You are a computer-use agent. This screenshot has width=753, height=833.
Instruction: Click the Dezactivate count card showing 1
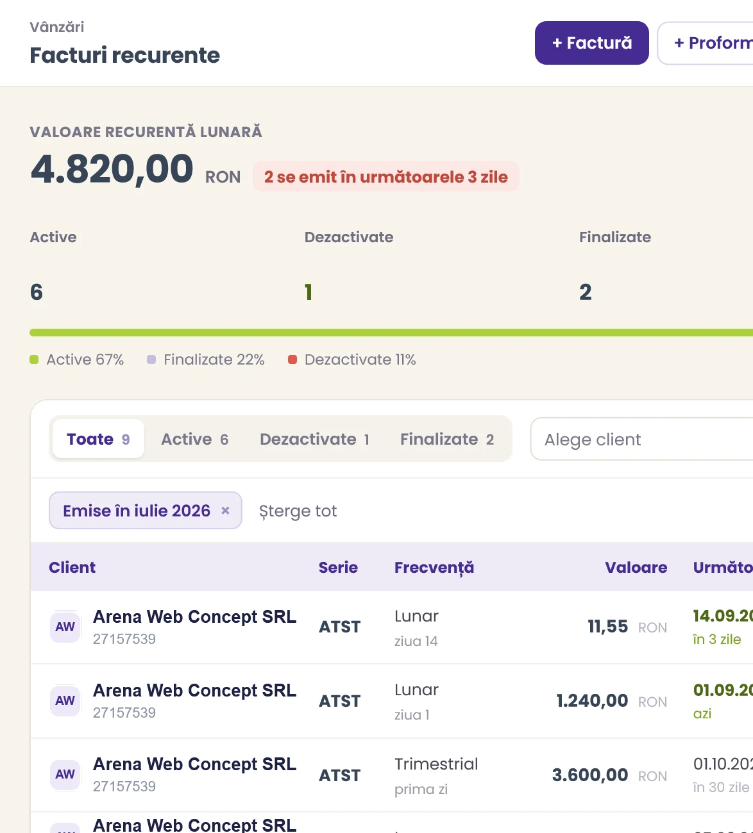point(309,292)
